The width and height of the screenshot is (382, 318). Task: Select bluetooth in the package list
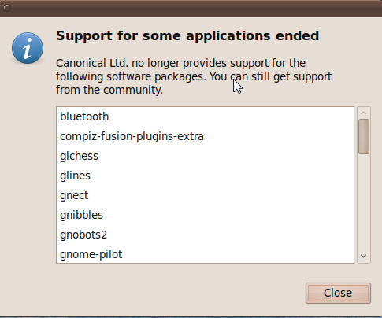pos(205,116)
